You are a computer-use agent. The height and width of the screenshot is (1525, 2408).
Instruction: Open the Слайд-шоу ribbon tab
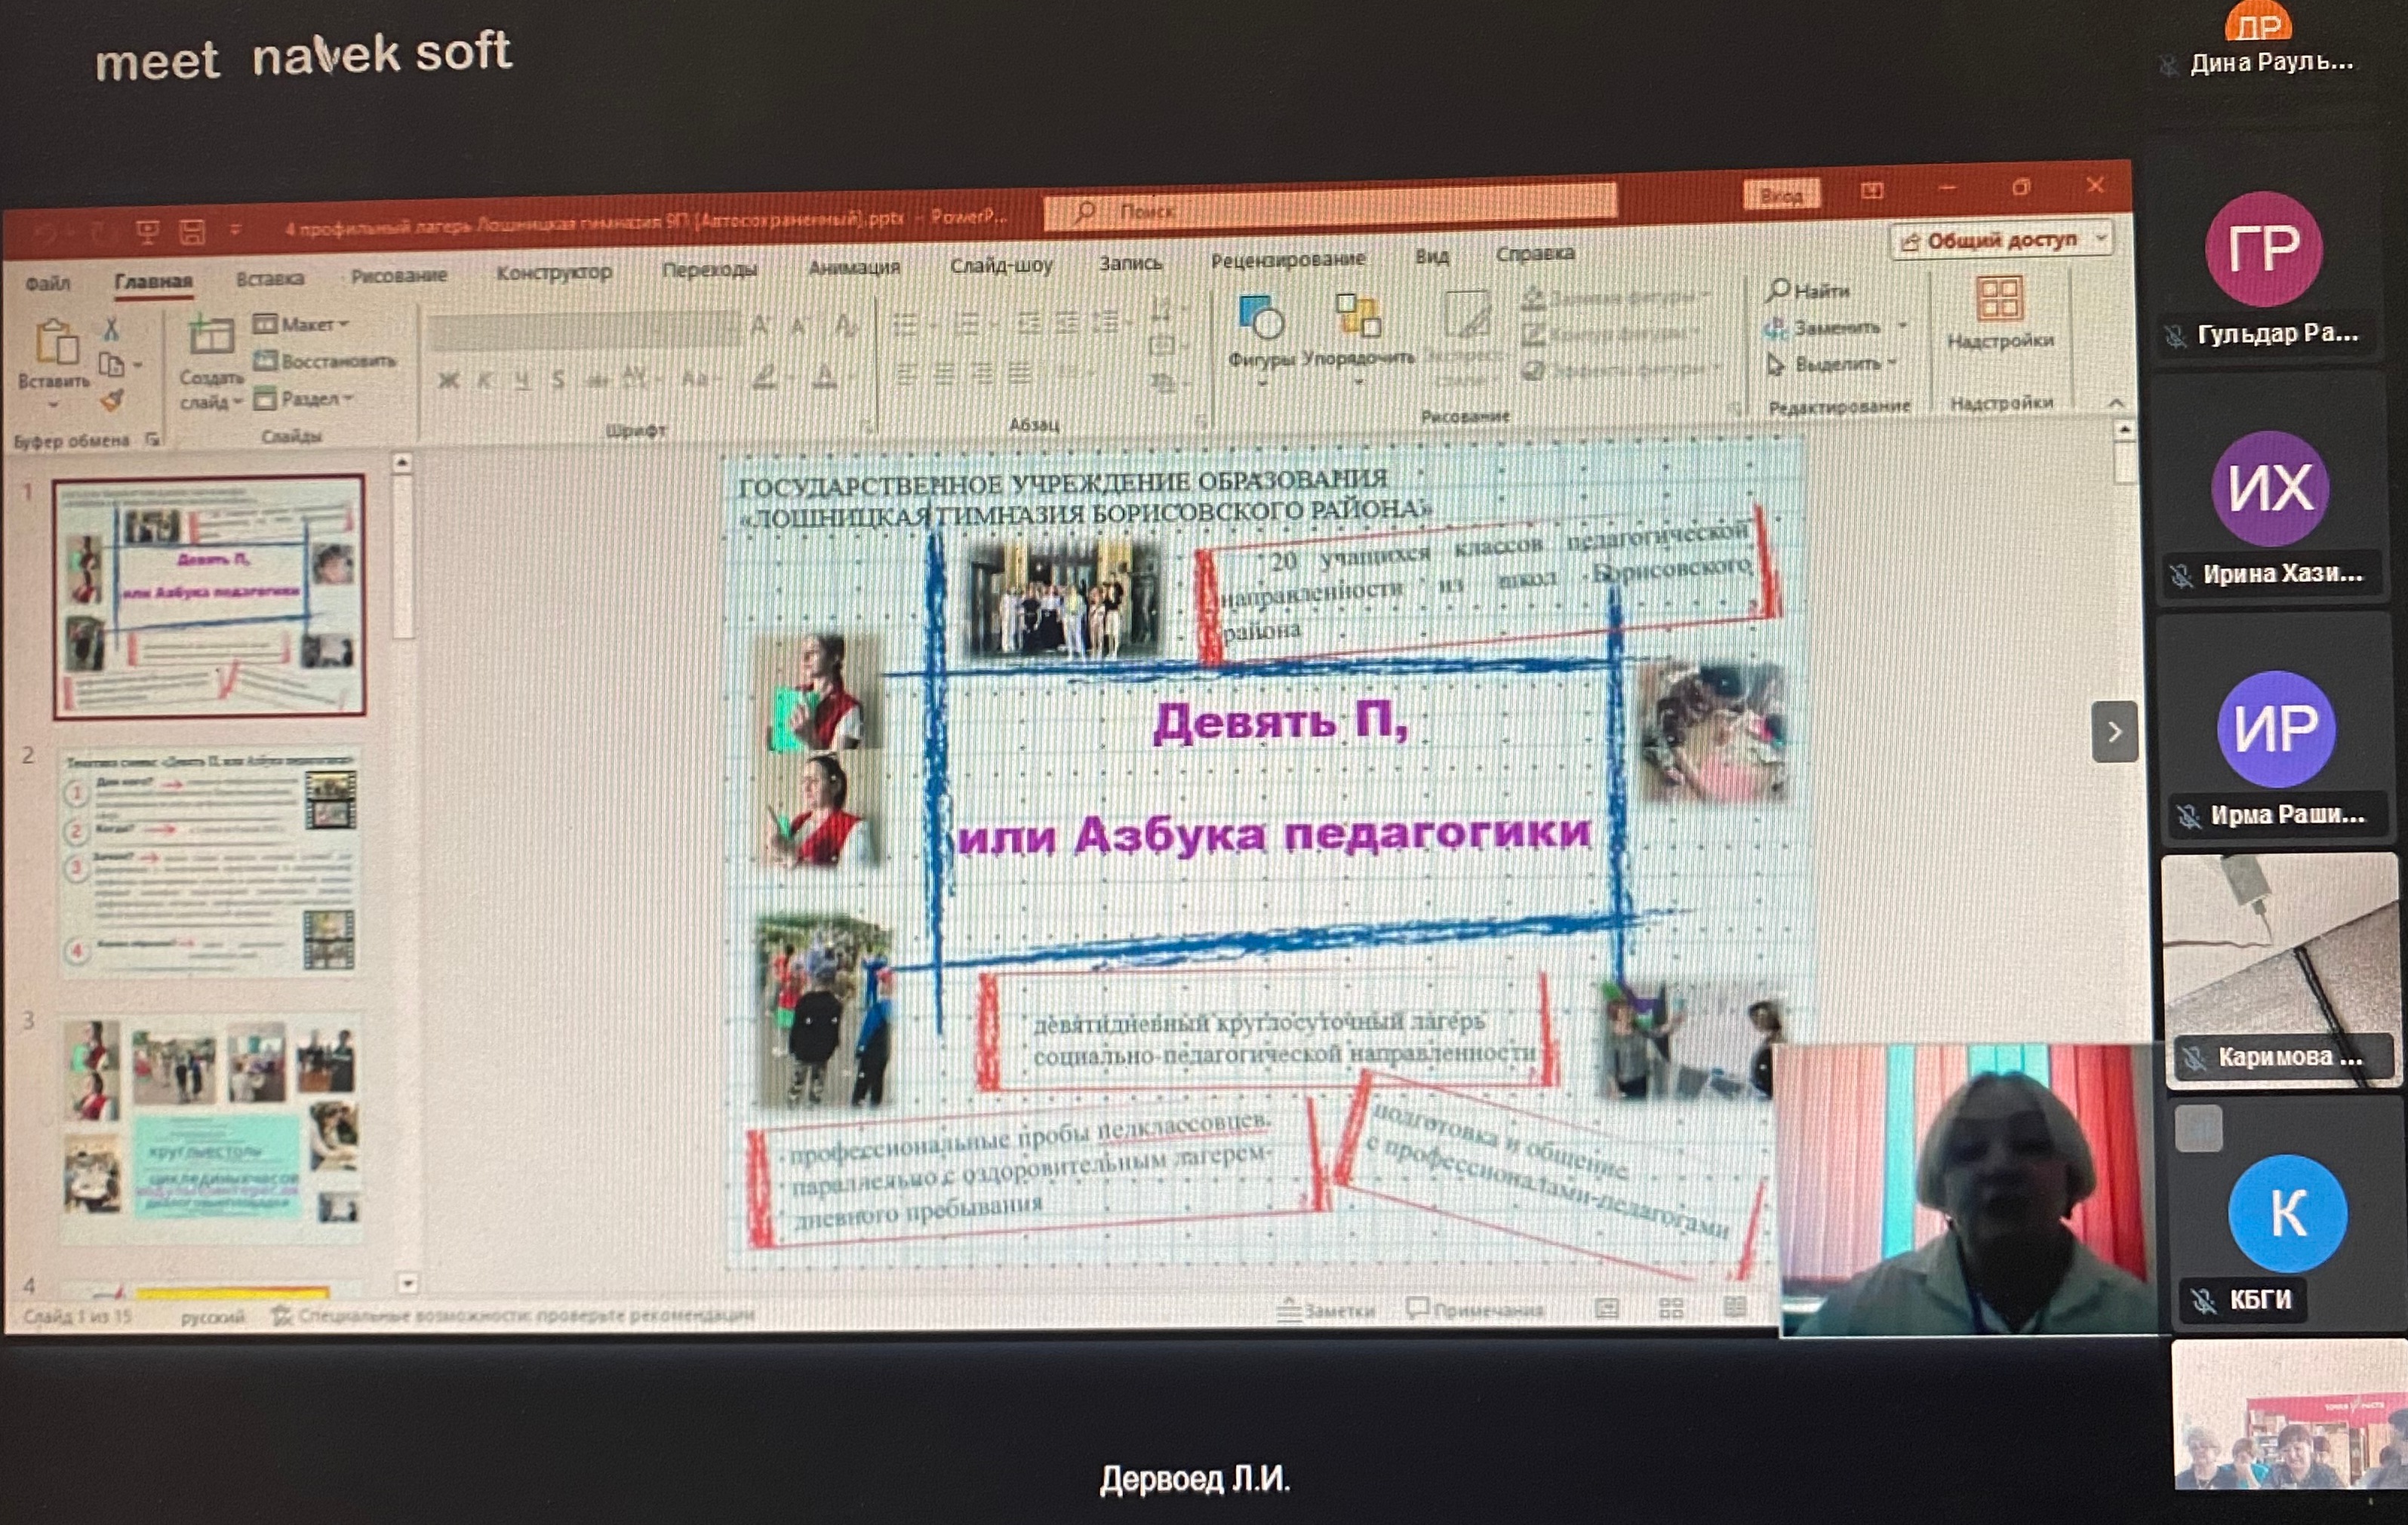1000,266
